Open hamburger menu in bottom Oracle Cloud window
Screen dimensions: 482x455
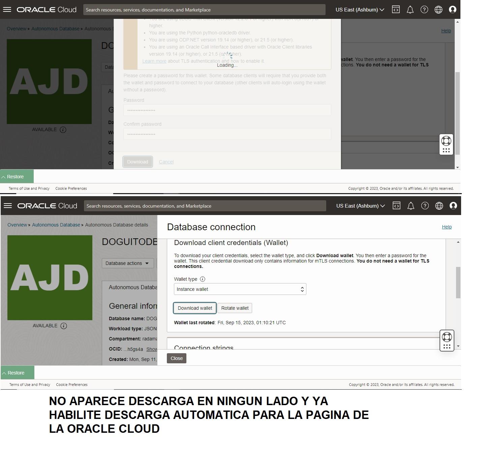pos(8,206)
